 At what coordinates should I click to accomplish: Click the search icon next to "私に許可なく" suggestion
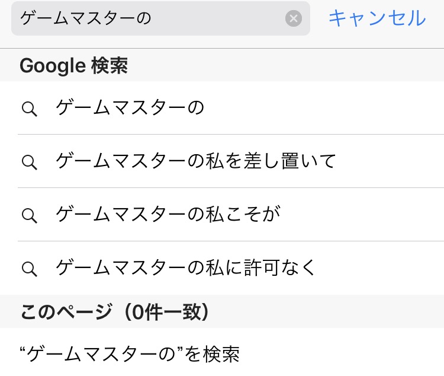(x=29, y=268)
